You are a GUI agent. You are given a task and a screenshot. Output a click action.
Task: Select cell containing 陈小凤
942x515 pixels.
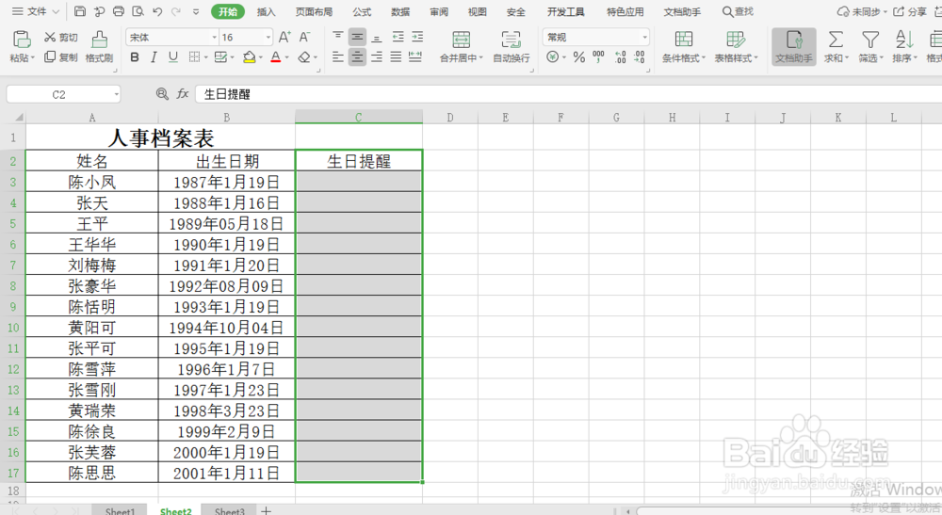(x=92, y=182)
